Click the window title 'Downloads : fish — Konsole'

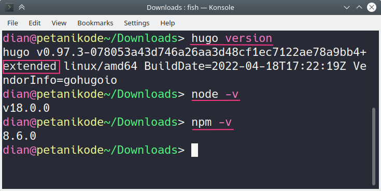point(190,8)
